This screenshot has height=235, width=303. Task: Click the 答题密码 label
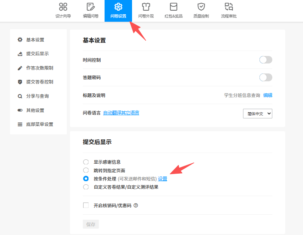pyautogui.click(x=92, y=78)
